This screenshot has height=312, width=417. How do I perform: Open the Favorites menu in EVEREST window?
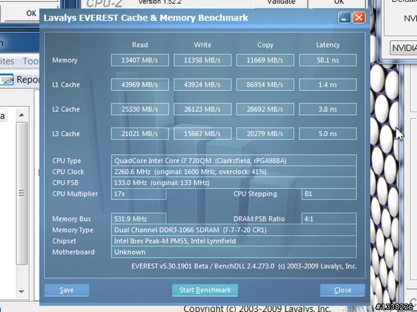pos(7,61)
